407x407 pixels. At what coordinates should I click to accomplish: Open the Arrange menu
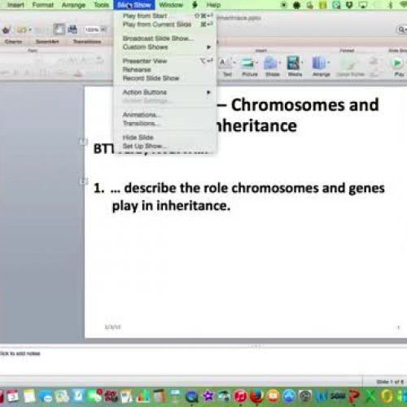coord(73,5)
